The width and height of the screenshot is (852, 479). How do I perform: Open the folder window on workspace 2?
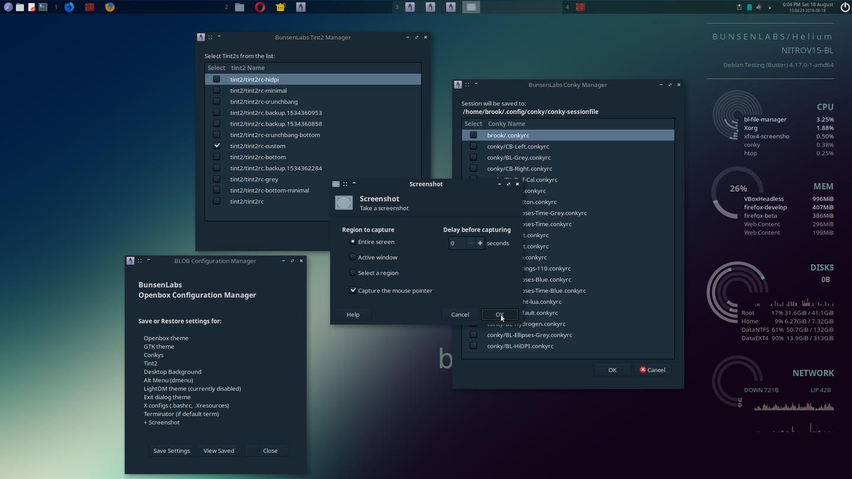coord(240,7)
